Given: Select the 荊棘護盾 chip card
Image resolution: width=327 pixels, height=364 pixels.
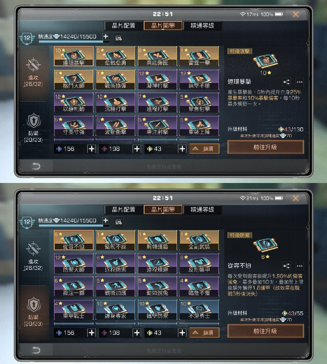Looking at the screenshot, I should tap(157, 240).
